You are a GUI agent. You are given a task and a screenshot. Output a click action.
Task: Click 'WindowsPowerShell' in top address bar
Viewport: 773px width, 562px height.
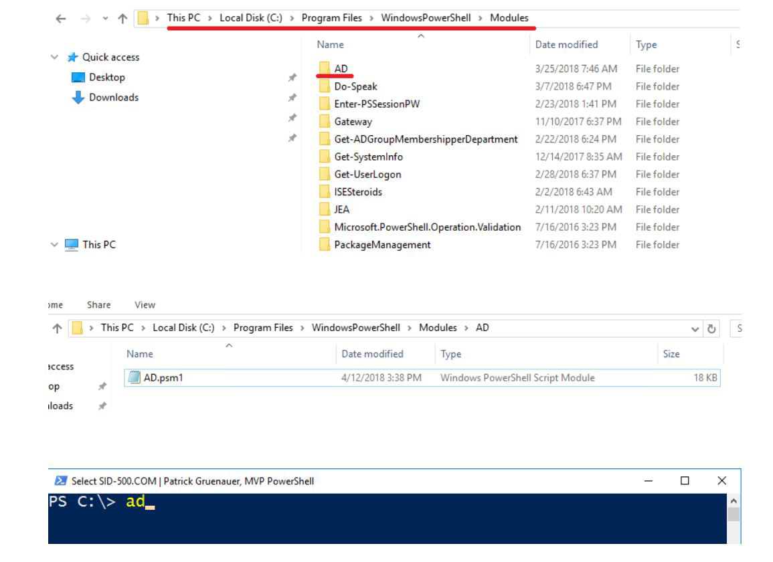(x=426, y=18)
